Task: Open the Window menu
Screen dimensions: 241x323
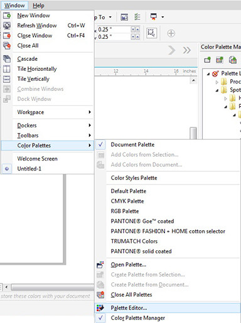Action: [14, 6]
